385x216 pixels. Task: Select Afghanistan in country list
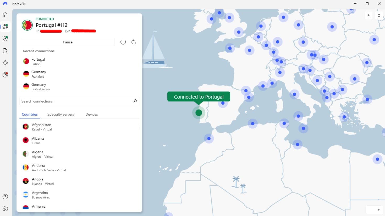[79, 127]
